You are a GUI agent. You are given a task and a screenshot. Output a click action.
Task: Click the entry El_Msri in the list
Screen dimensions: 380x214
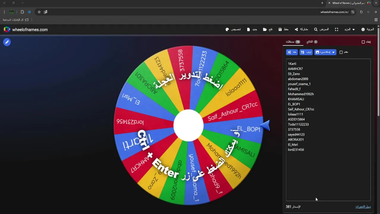[293, 144]
